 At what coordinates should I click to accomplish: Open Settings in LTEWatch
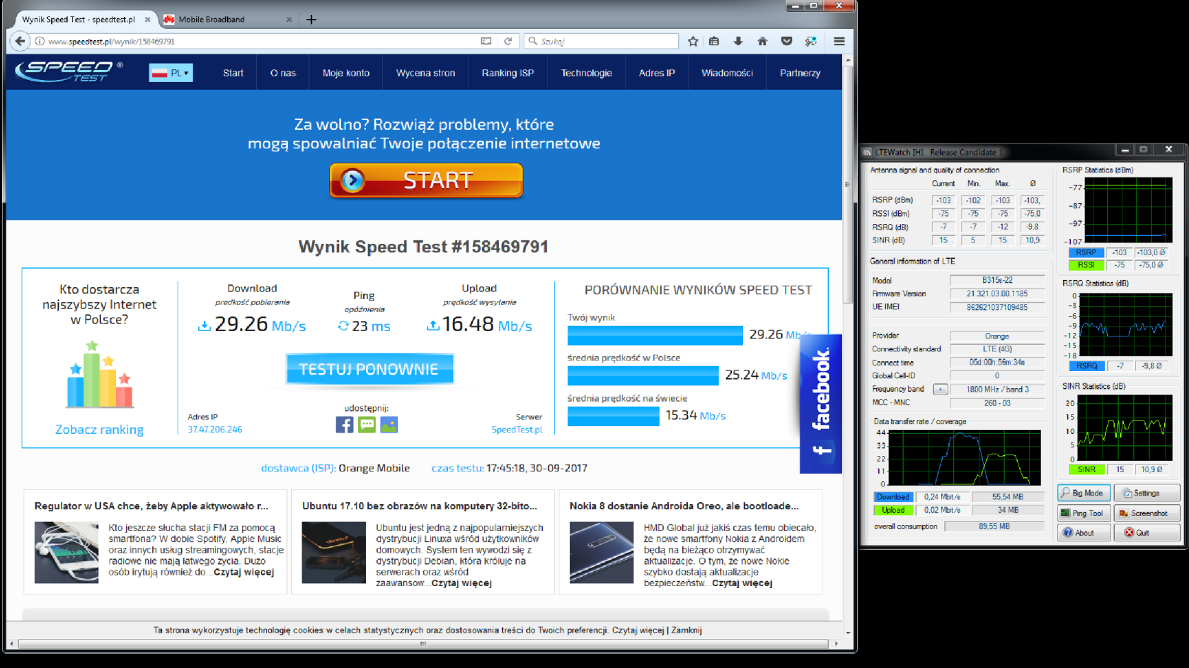(x=1147, y=493)
